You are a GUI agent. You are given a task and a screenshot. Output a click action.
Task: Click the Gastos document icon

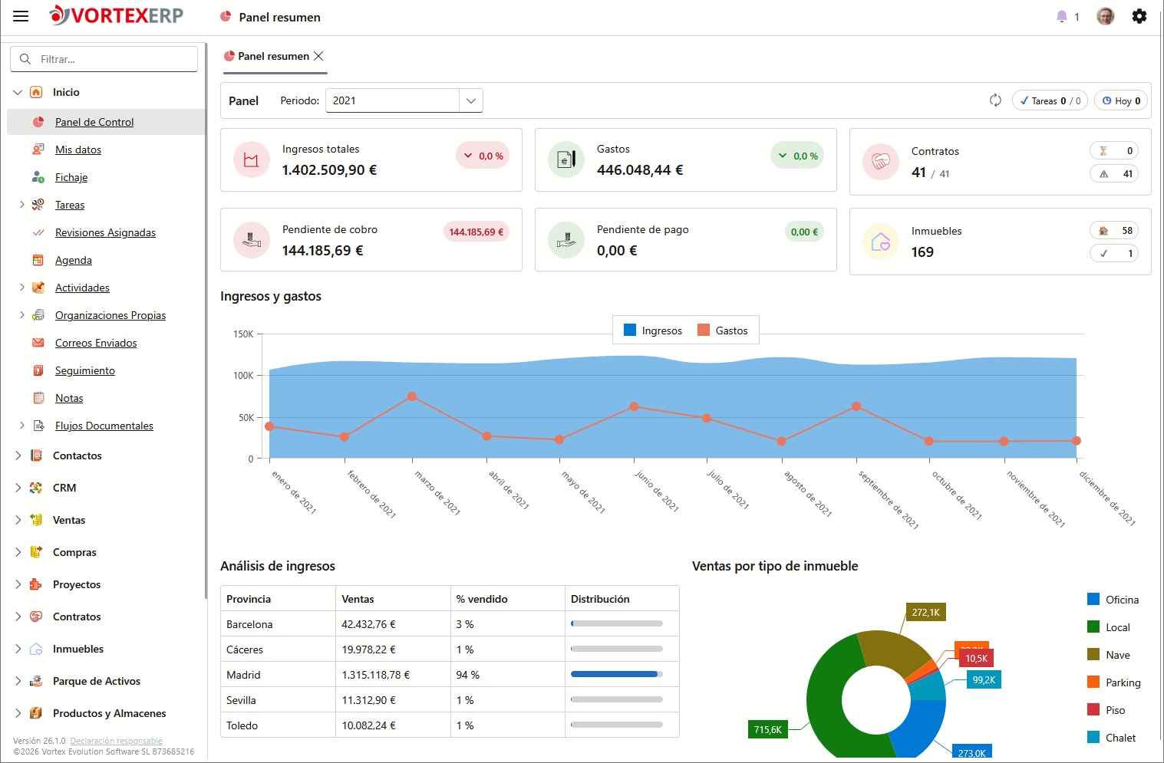coord(566,160)
